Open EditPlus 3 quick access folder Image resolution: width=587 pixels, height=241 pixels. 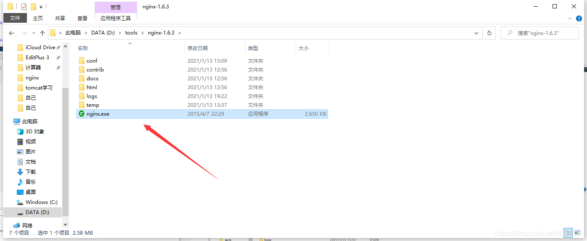tap(33, 57)
